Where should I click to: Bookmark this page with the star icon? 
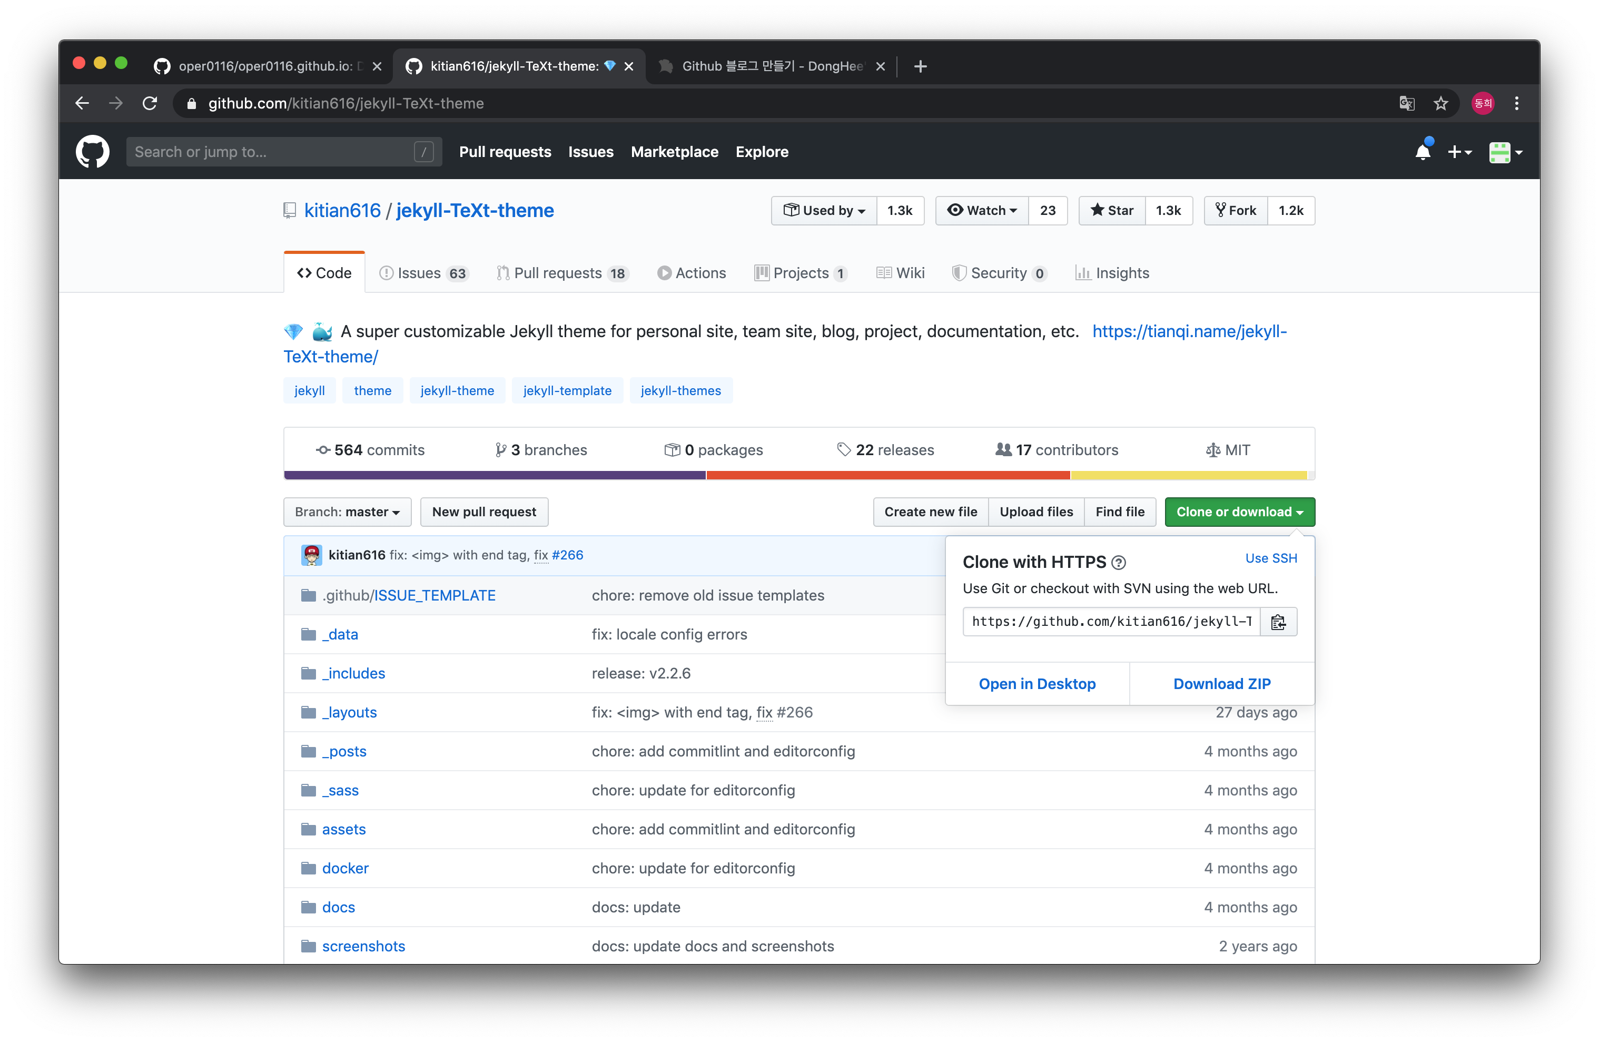click(1440, 103)
